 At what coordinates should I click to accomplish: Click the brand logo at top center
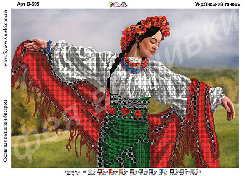[x=118, y=4]
